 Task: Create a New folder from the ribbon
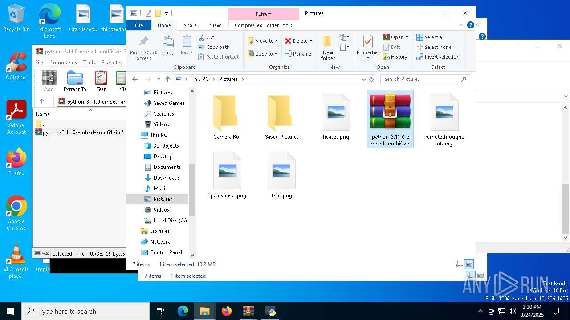[x=328, y=48]
